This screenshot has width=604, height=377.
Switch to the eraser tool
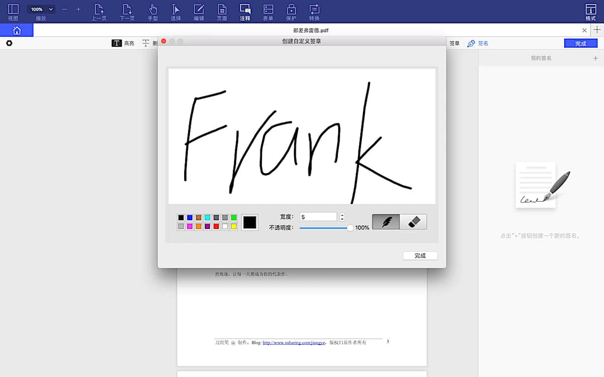pyautogui.click(x=413, y=222)
